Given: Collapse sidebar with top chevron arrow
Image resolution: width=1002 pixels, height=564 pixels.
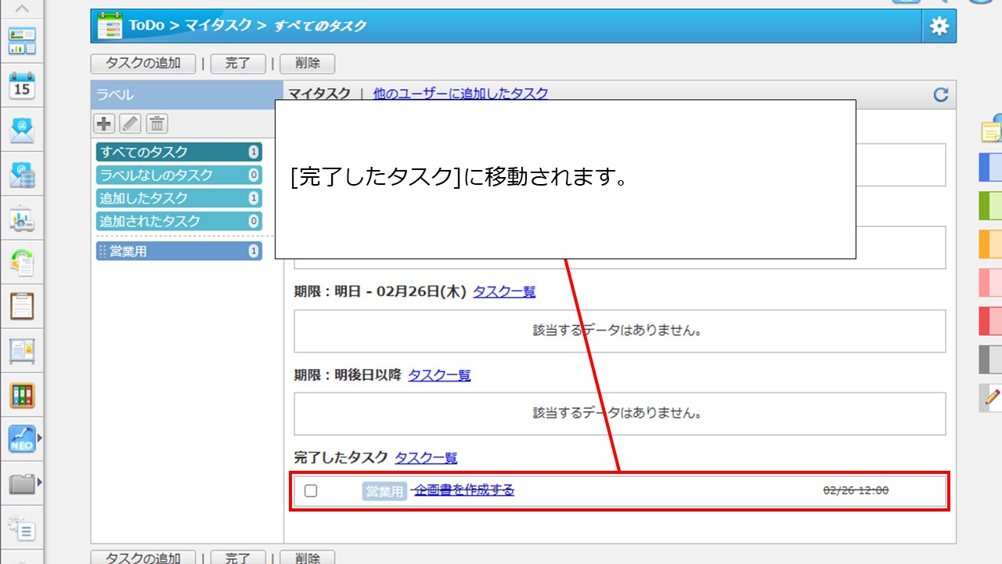Looking at the screenshot, I should click(22, 9).
